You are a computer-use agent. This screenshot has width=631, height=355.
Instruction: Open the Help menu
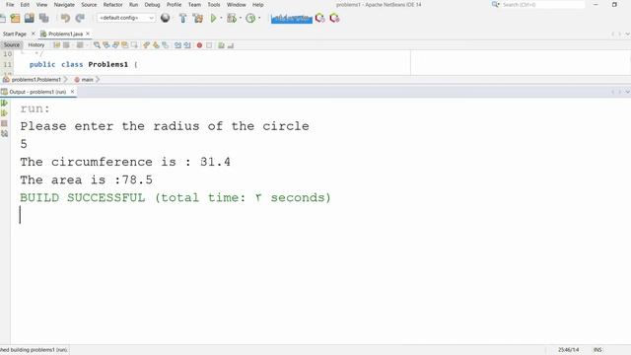(258, 5)
